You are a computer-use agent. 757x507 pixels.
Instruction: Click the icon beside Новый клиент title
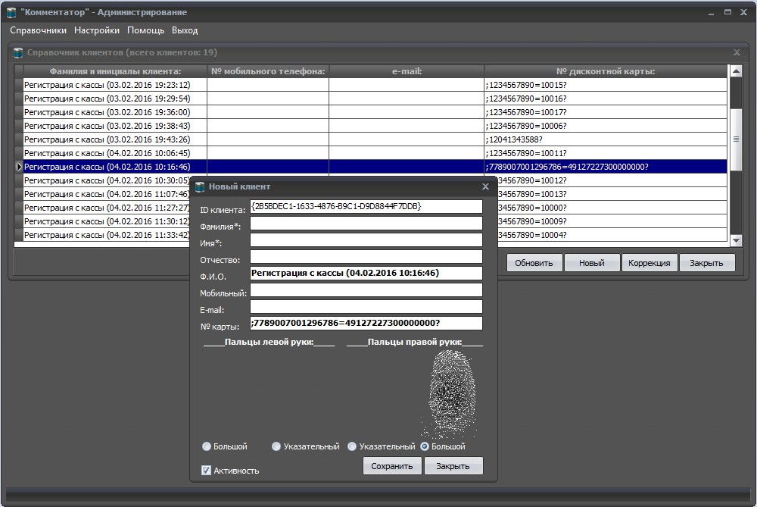click(x=200, y=186)
